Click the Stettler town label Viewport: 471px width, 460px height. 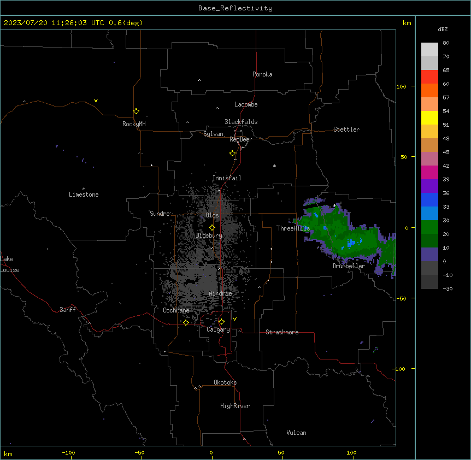(346, 129)
